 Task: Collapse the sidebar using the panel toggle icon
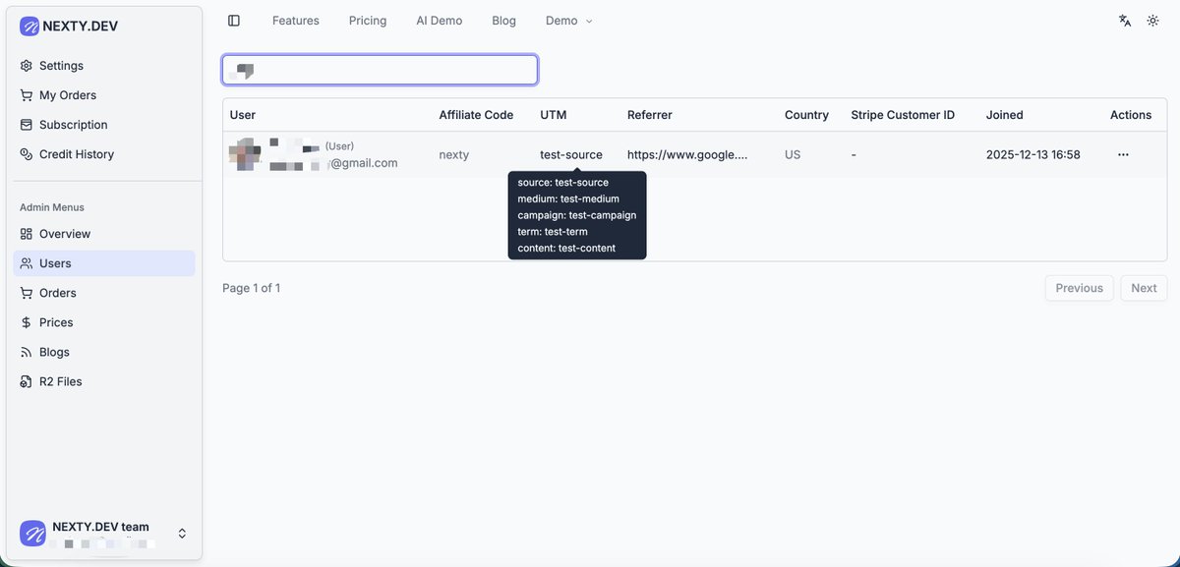click(x=233, y=20)
